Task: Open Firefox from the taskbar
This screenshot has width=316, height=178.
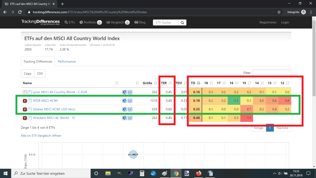Action: [x=198, y=173]
